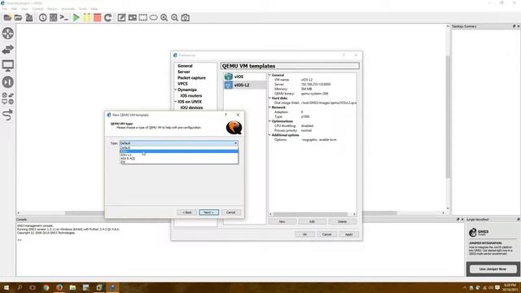Viewport: 521px width, 293px height.
Task: Click OK in Preferences dialog
Action: 304,234
